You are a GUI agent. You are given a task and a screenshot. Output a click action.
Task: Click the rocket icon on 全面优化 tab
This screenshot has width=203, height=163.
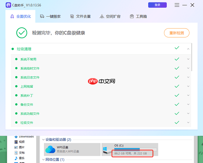point(12,17)
